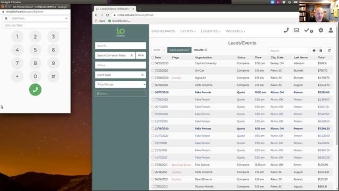This screenshot has height=191, width=339.
Task: Open the phone dialer icon in navbar
Action: pos(286,30)
